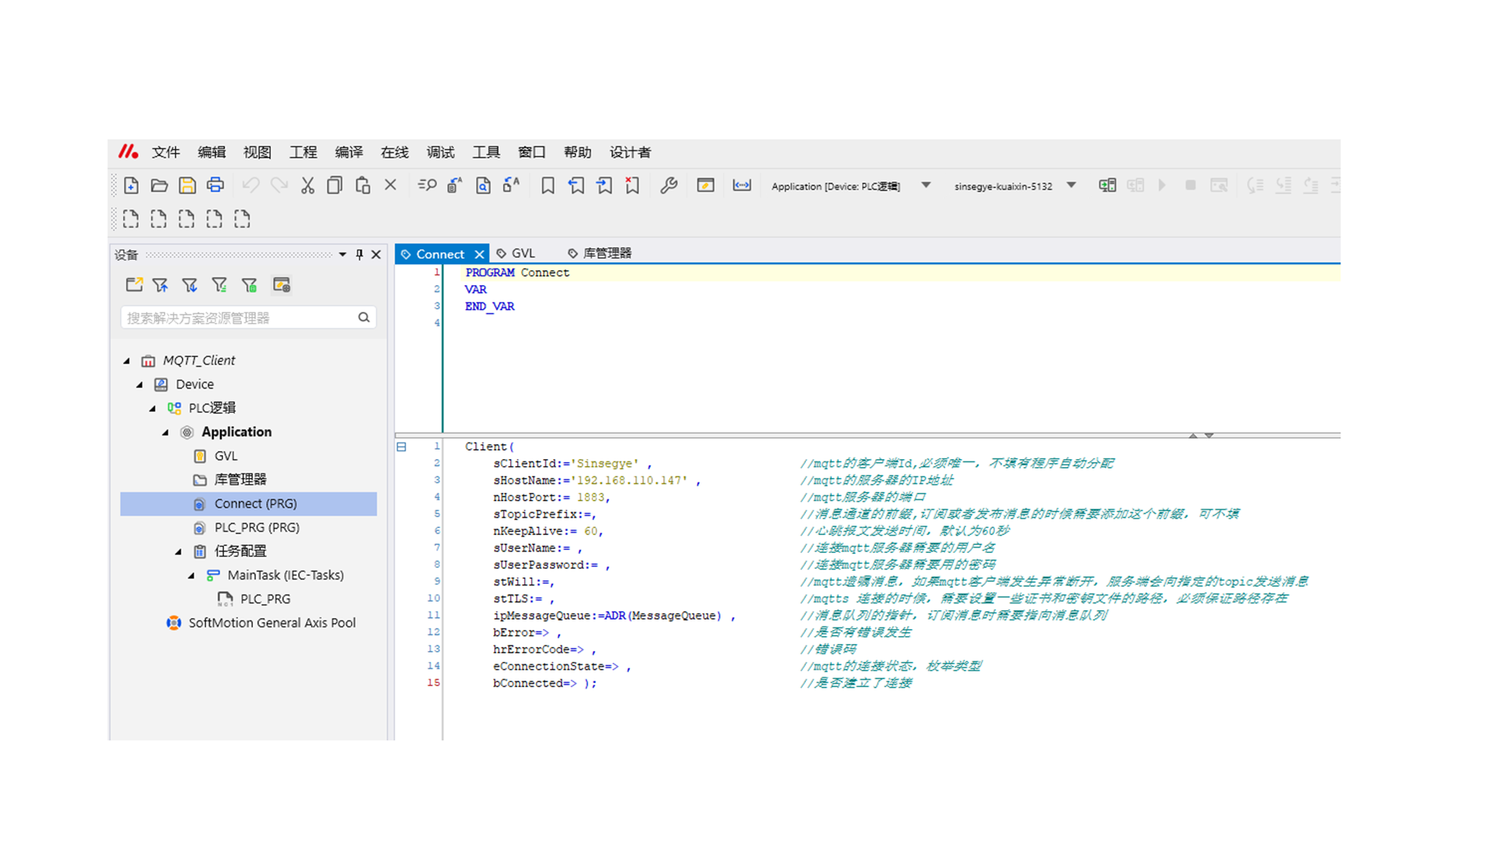
Task: Select 库管理器 in the device tree
Action: 240,479
